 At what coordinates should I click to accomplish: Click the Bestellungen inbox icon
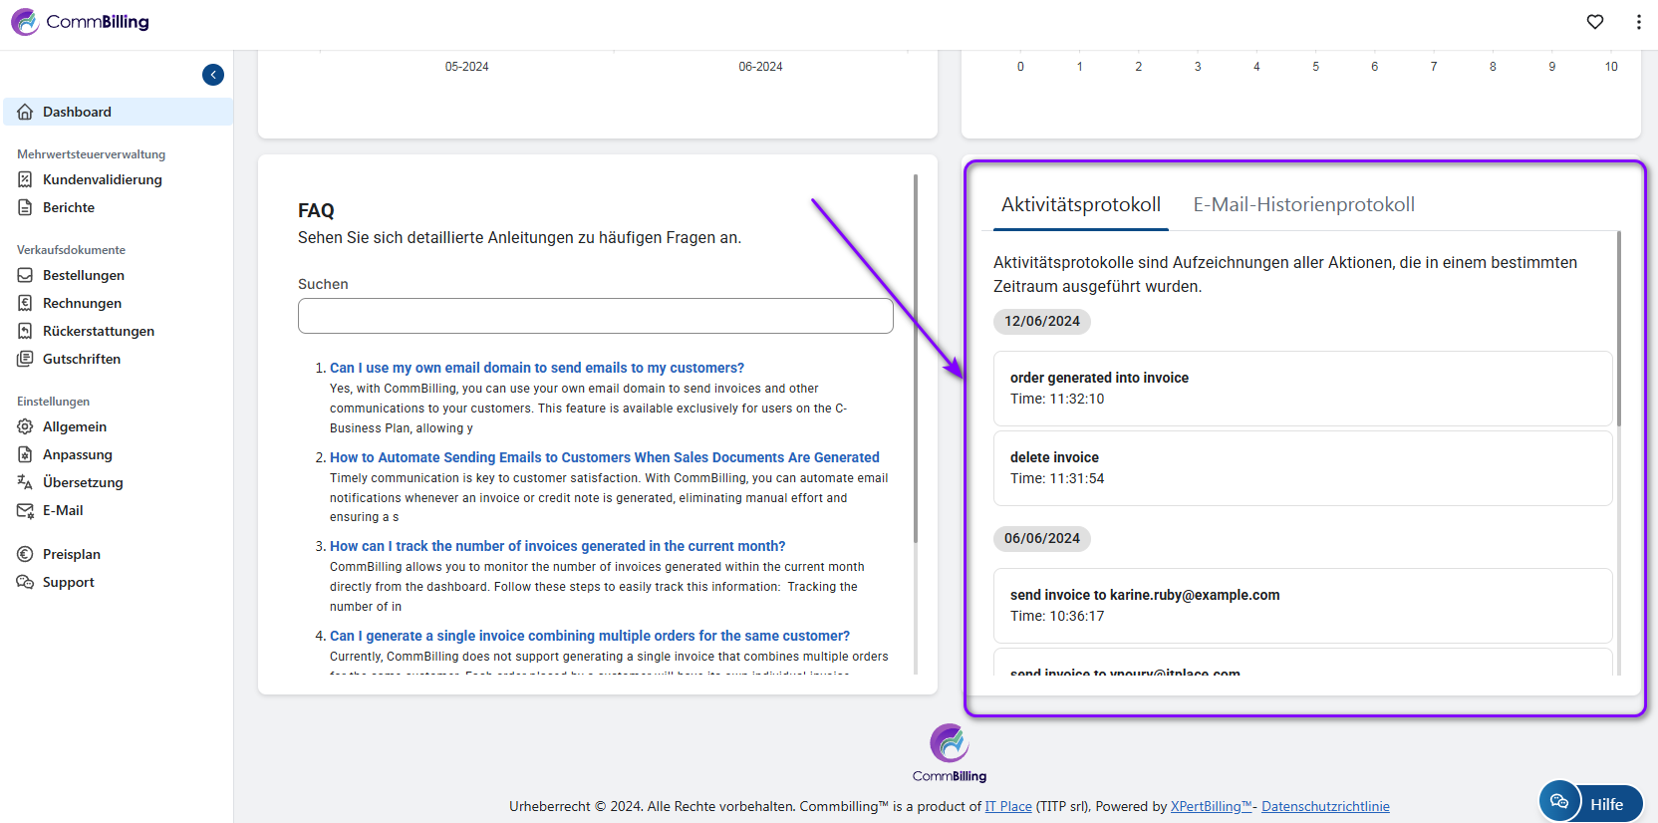[x=25, y=275]
